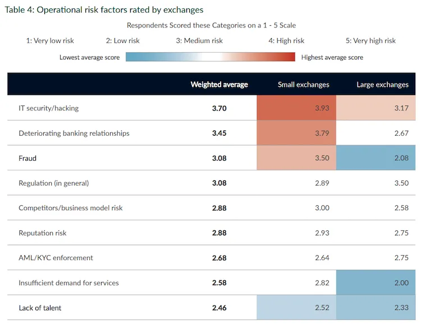Click the Competitors/business model risk label
421x324 pixels.
(71, 208)
